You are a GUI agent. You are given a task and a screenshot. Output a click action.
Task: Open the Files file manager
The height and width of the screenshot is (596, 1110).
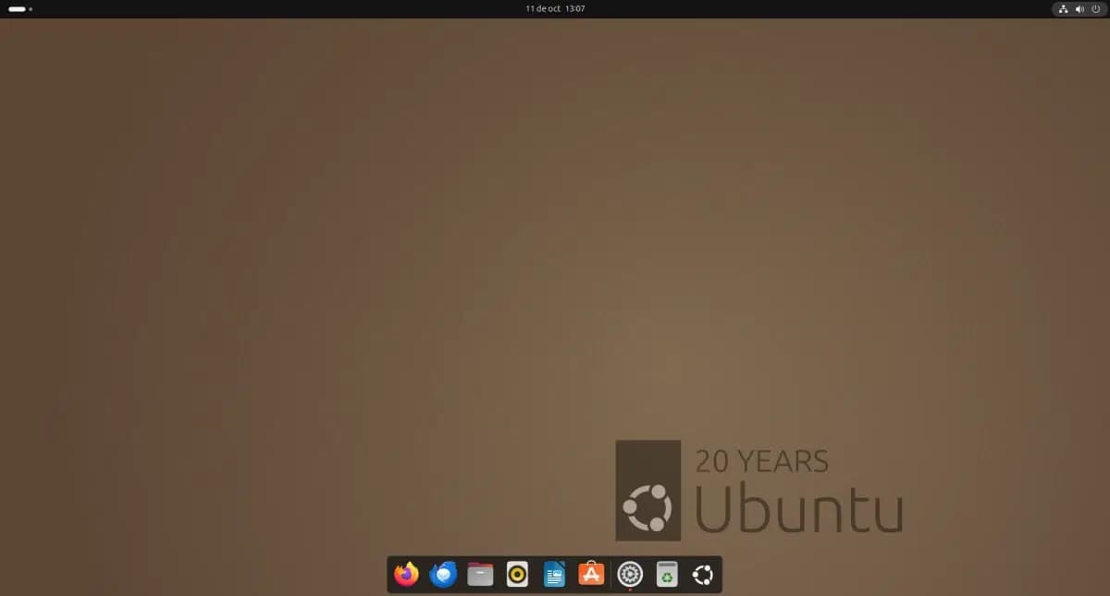480,575
